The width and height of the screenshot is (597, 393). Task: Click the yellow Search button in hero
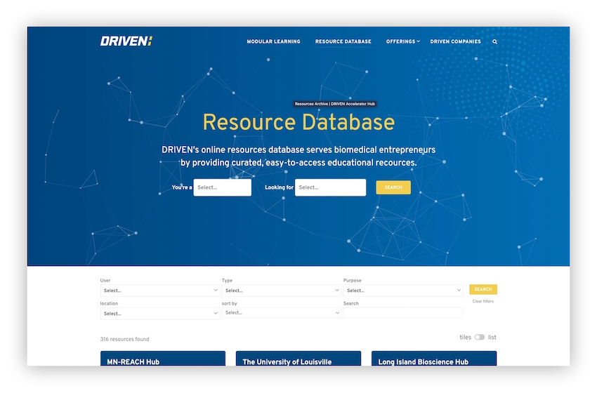coord(393,187)
